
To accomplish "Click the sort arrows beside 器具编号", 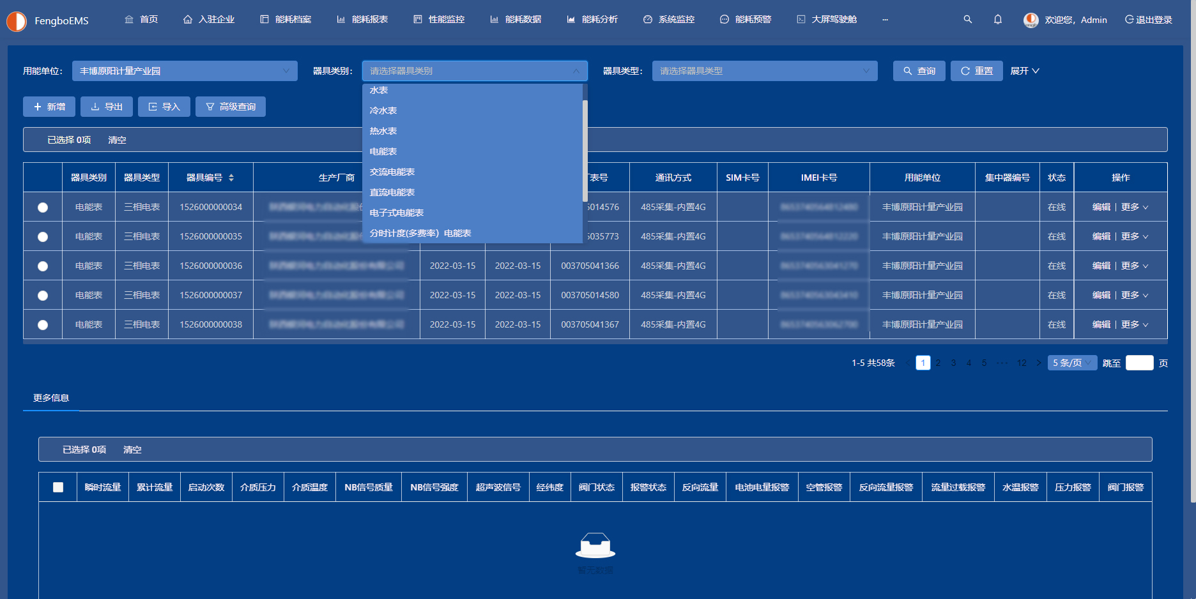I will click(231, 178).
